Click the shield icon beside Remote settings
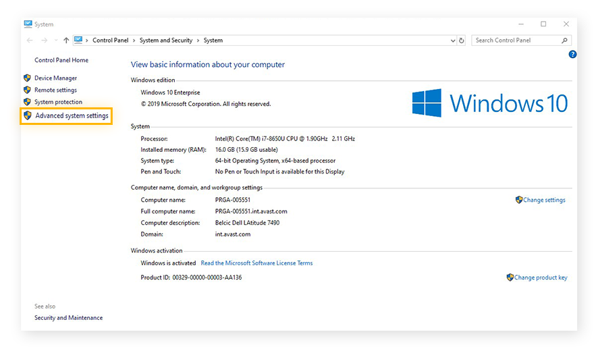 [x=27, y=90]
